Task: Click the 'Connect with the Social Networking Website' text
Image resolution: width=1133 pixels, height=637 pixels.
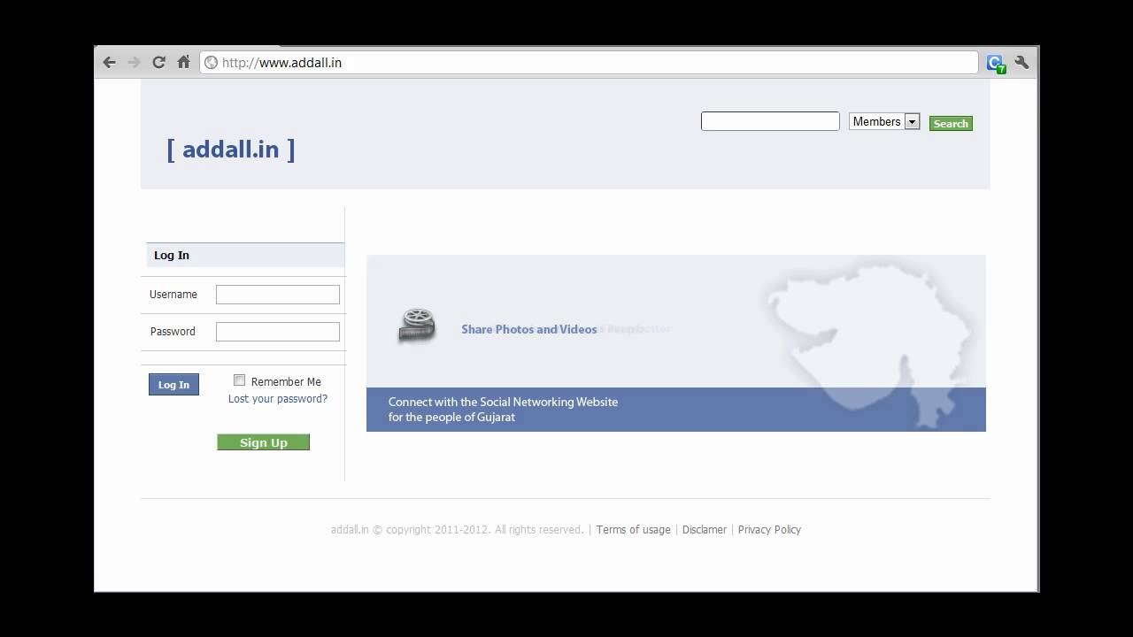Action: [503, 402]
